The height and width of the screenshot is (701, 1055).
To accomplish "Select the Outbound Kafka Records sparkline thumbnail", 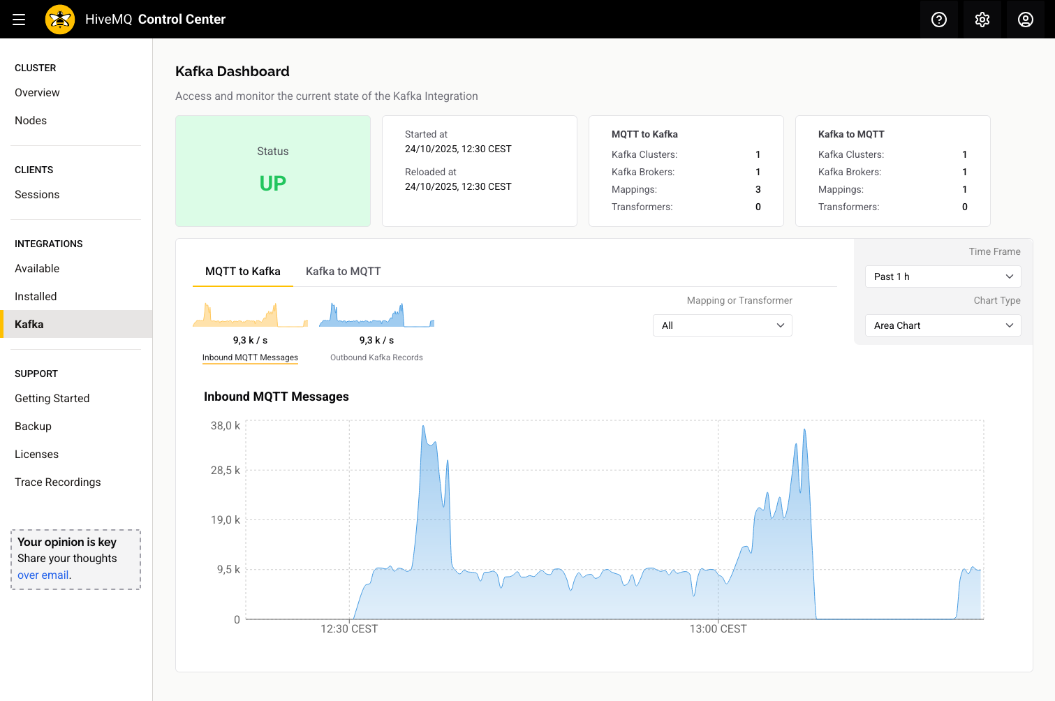I will (x=376, y=315).
